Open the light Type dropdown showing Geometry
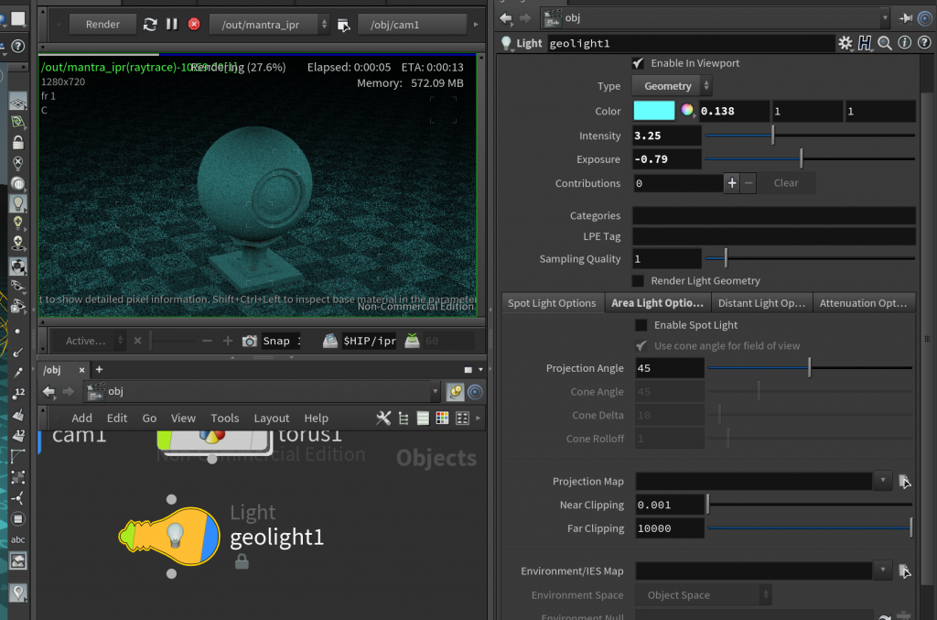Screen dimensions: 937x620 click(x=671, y=85)
